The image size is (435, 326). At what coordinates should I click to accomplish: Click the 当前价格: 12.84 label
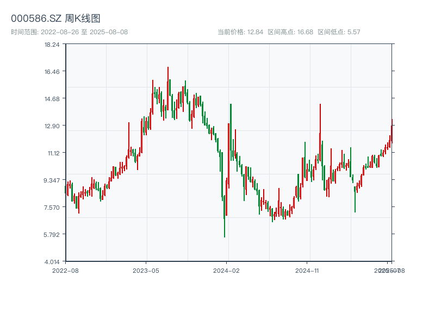click(x=240, y=32)
